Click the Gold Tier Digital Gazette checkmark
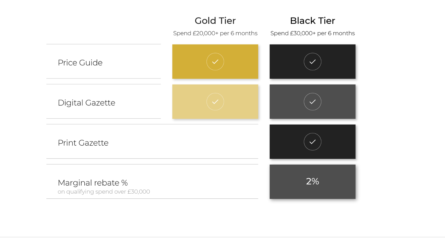 (215, 102)
